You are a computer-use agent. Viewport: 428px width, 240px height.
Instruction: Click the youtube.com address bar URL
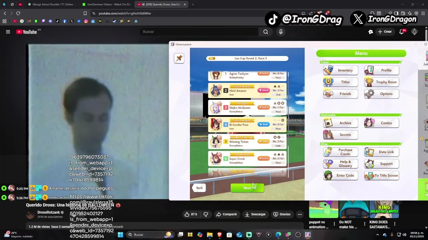125,13
